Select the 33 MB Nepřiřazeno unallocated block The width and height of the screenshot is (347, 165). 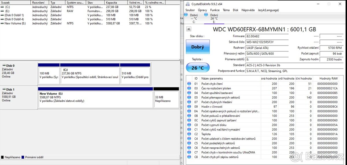point(166,98)
